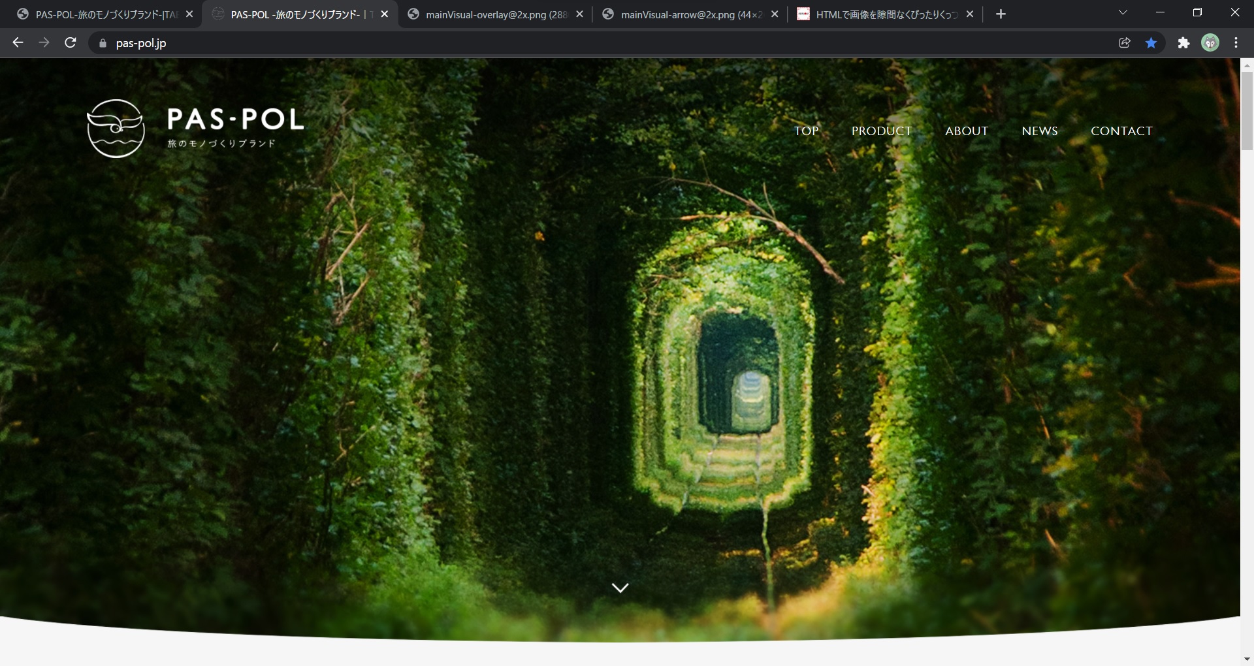
Task: Navigate to the CONTACT page
Action: pos(1121,131)
